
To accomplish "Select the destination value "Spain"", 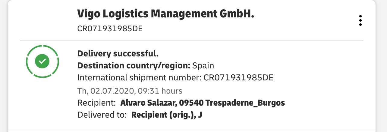I will pyautogui.click(x=203, y=66).
